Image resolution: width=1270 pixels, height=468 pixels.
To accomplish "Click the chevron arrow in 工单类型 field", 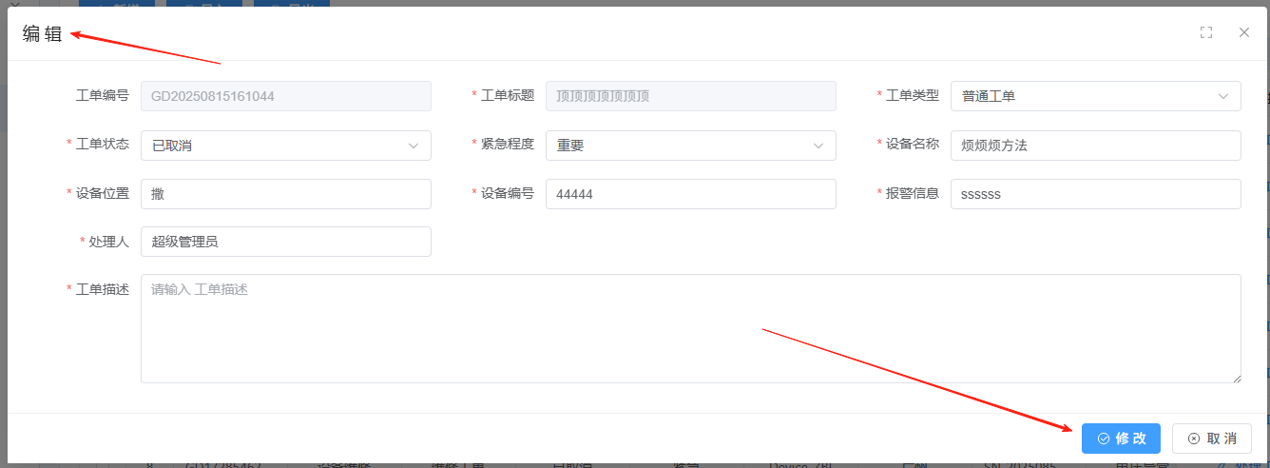I will pyautogui.click(x=1222, y=96).
